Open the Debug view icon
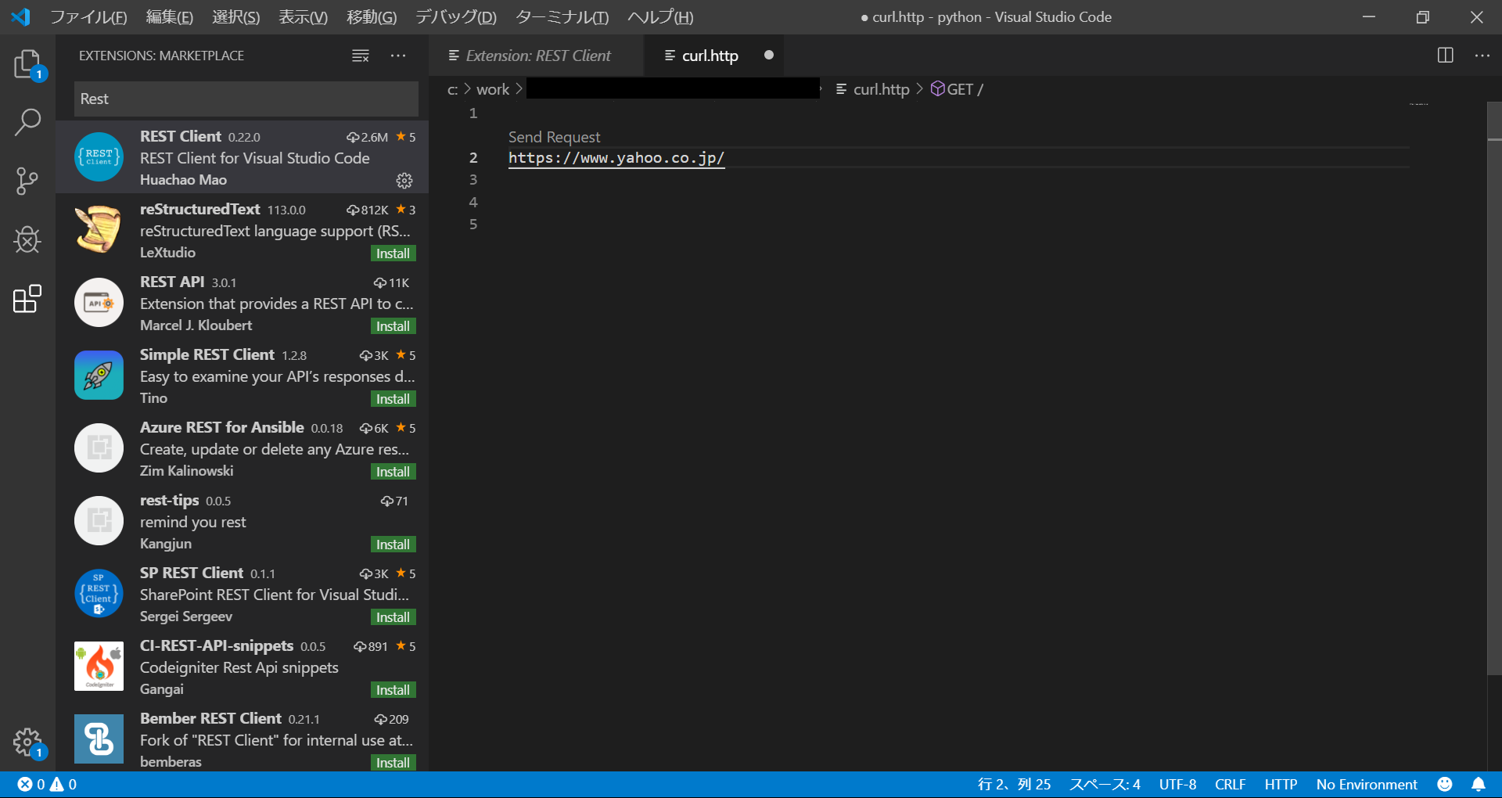The height and width of the screenshot is (798, 1502). 28,239
